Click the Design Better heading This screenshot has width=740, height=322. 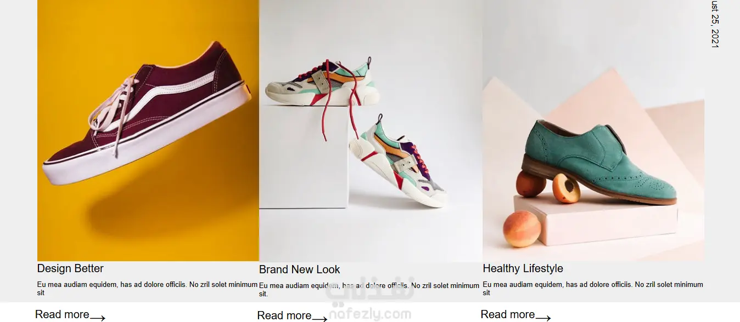(70, 268)
